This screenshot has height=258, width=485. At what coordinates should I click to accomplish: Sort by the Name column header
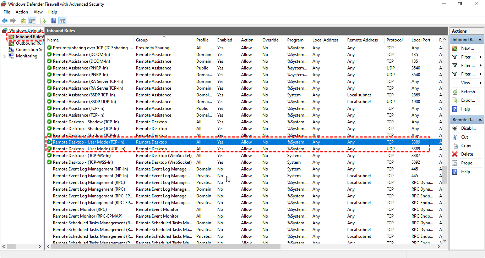tap(89, 40)
